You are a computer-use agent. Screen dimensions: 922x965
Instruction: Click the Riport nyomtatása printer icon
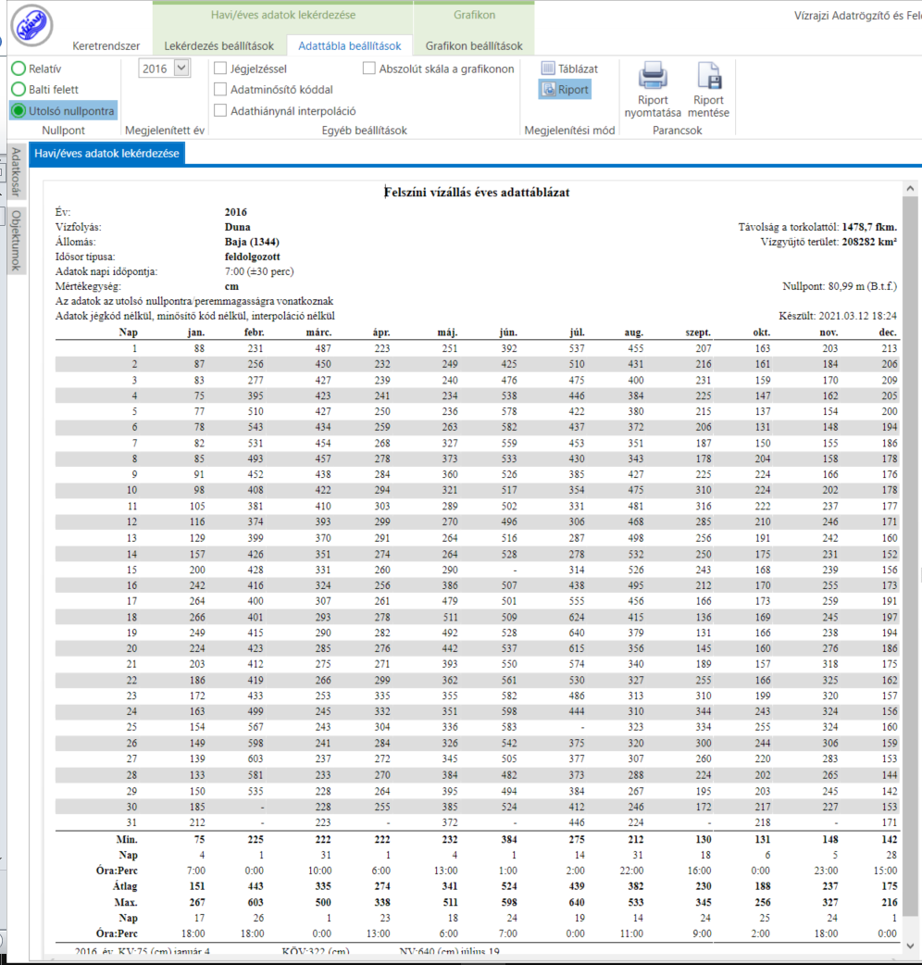[653, 76]
